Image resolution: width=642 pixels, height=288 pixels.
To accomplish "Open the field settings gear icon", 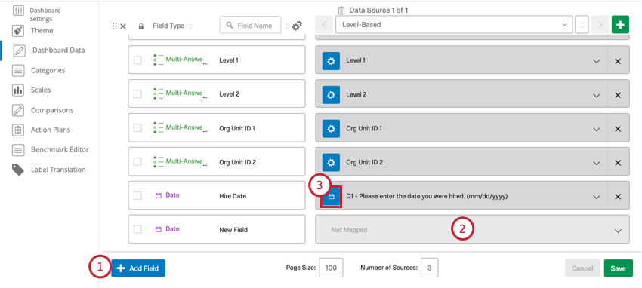I will pyautogui.click(x=297, y=26).
